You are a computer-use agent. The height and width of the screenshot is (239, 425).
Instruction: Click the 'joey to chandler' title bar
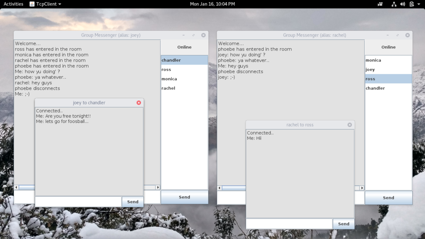pos(89,103)
